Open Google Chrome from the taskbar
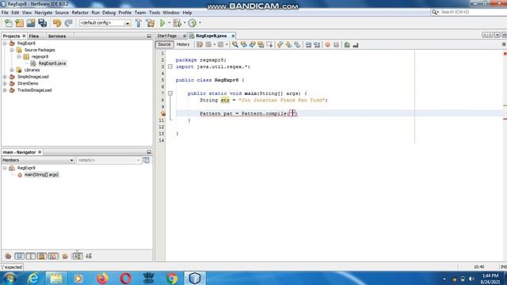 coord(172,278)
